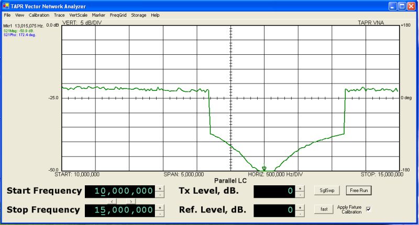Click the HORIZ: 500,000 Hz/DIV label
The width and height of the screenshot is (419, 225).
click(275, 174)
